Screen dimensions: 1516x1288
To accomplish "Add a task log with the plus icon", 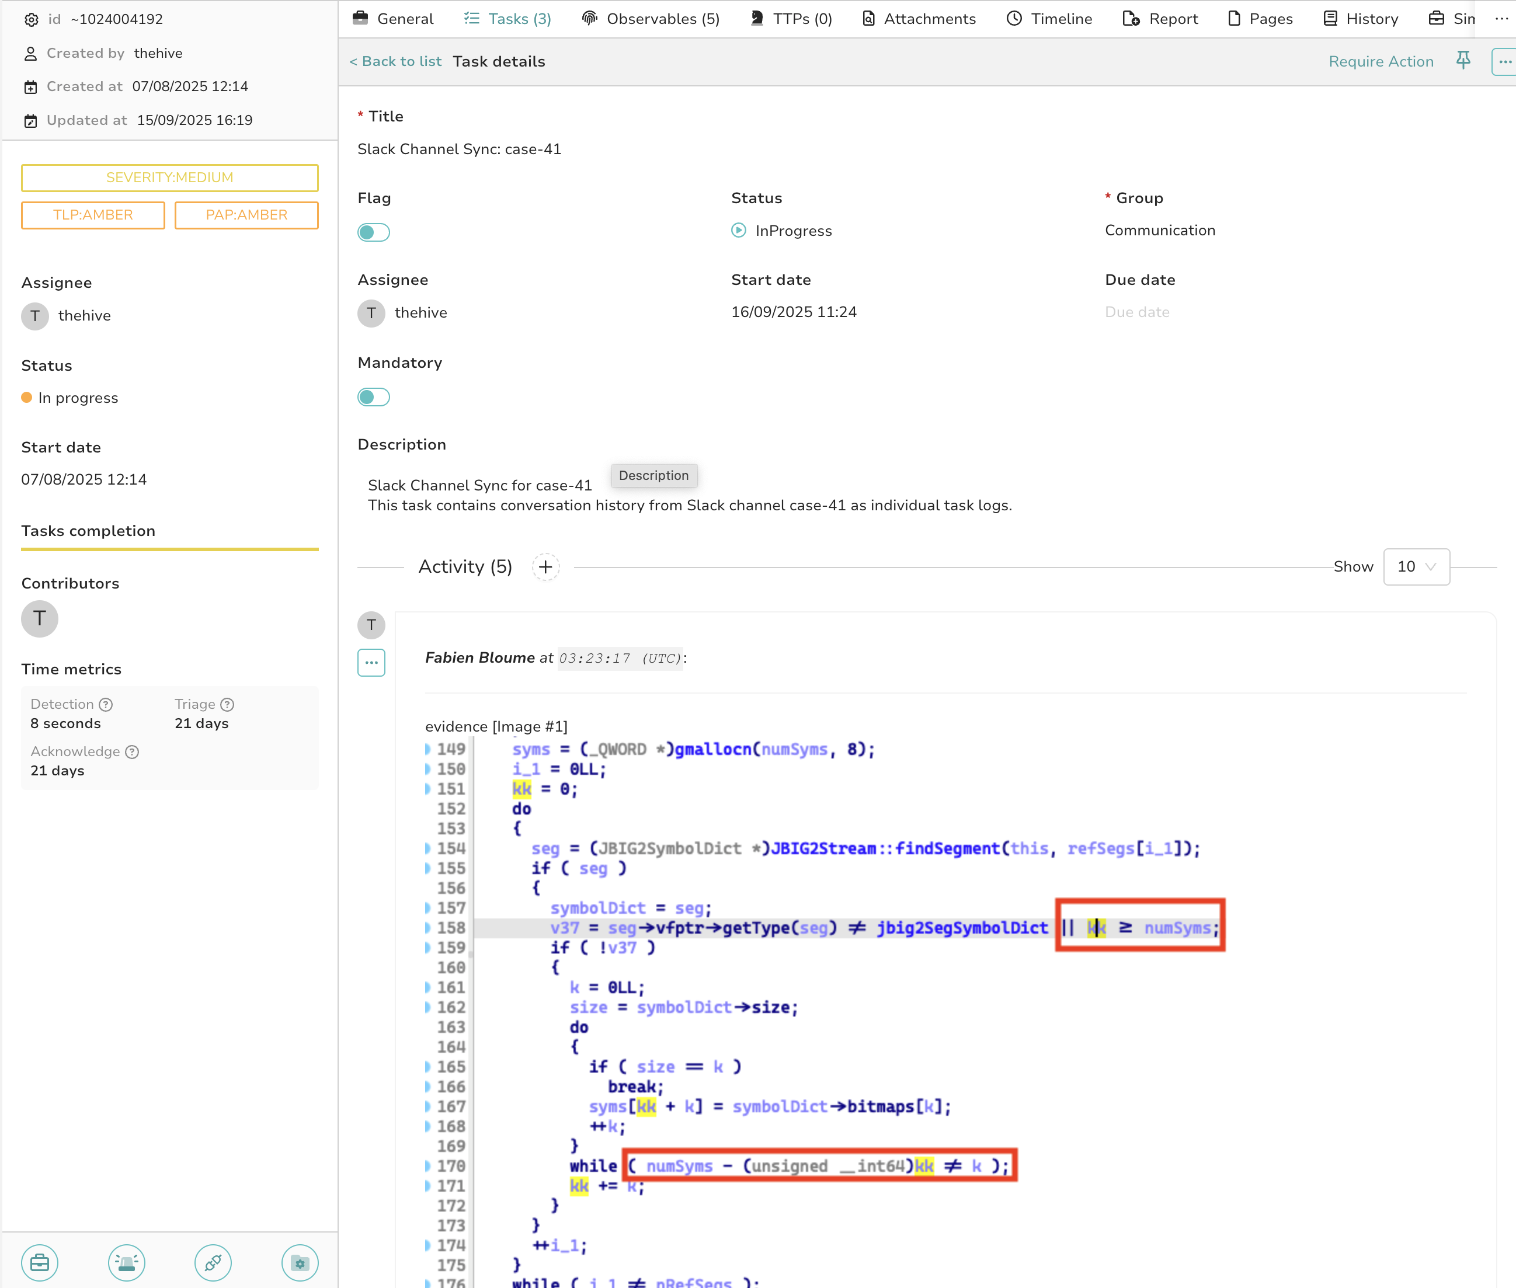I will coord(545,566).
